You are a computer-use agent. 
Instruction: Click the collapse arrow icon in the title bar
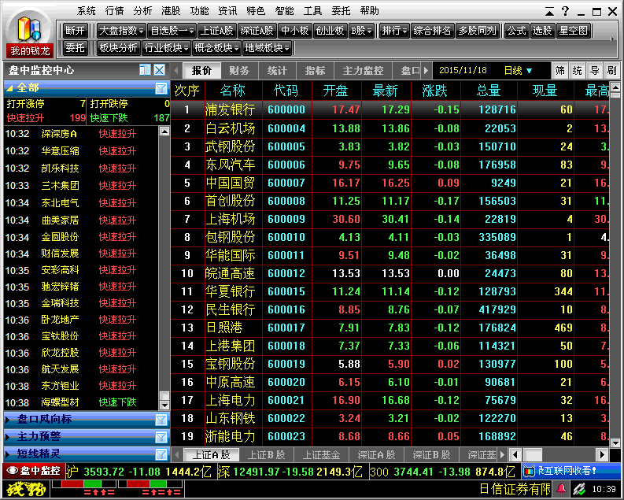(x=549, y=12)
